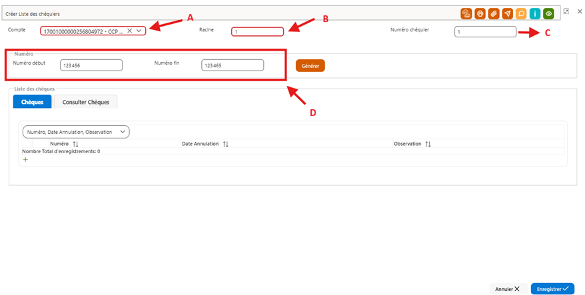The height and width of the screenshot is (295, 585).
Task: Add a cheque row with green plus
Action: pyautogui.click(x=25, y=160)
